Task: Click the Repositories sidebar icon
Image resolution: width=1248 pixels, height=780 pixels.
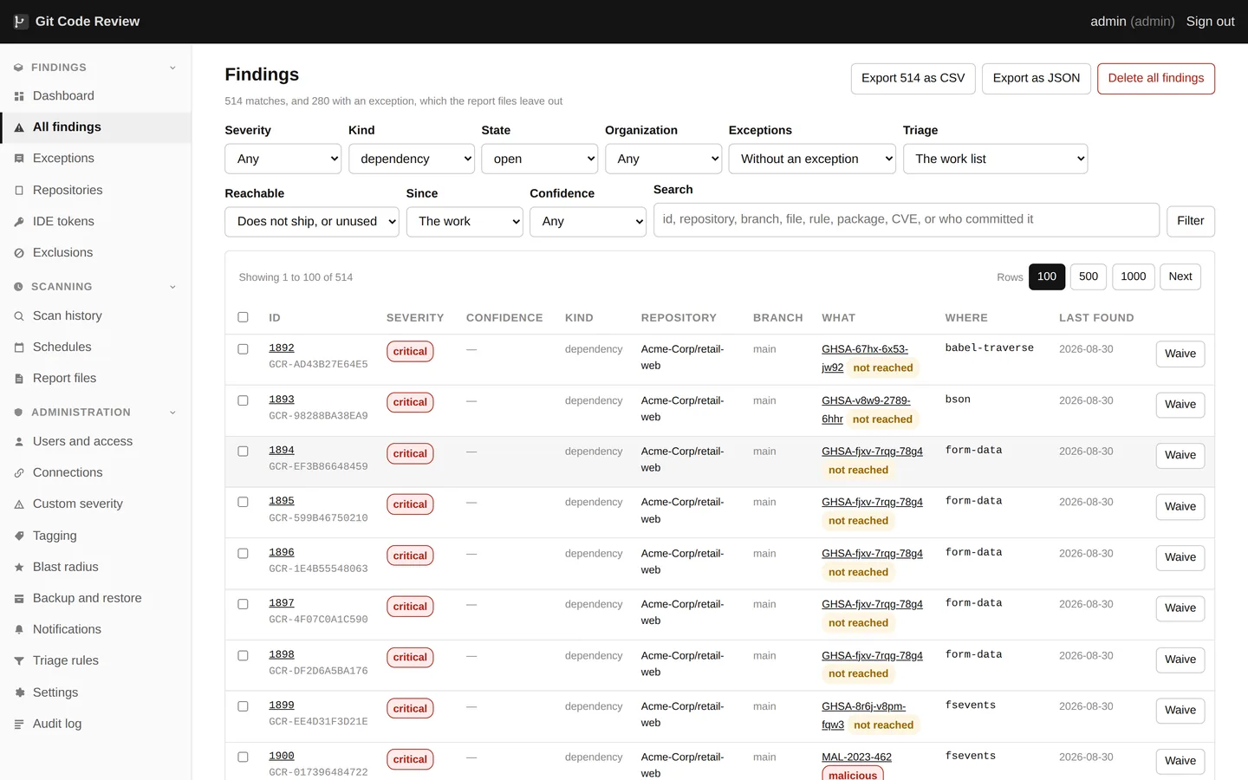Action: [x=19, y=191]
